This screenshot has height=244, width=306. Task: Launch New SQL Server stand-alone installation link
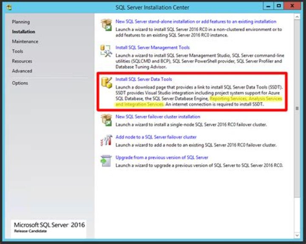196,22
